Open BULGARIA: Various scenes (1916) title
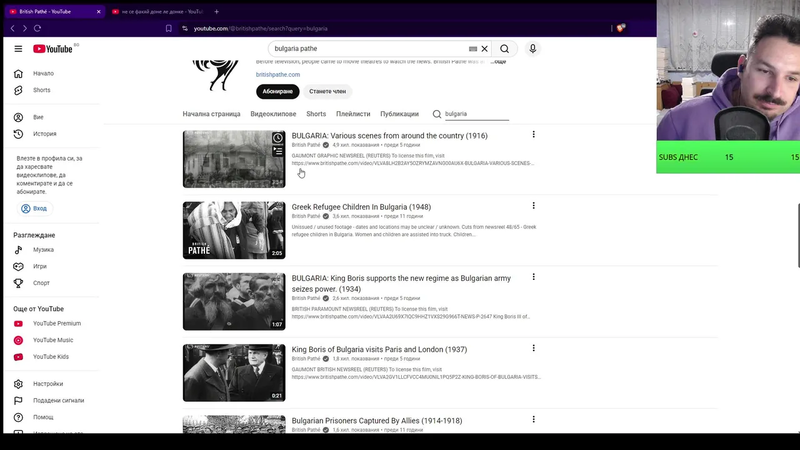800x450 pixels. pyautogui.click(x=389, y=136)
